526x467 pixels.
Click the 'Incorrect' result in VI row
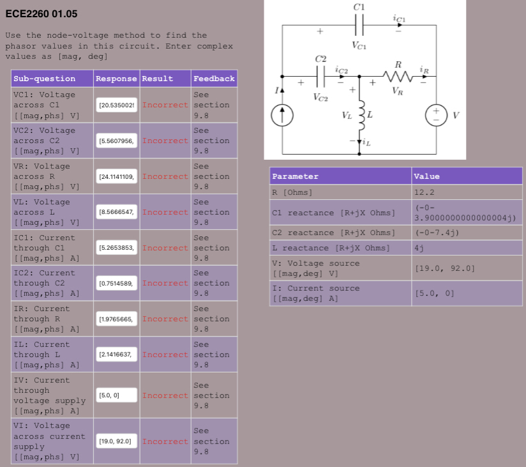tap(165, 441)
